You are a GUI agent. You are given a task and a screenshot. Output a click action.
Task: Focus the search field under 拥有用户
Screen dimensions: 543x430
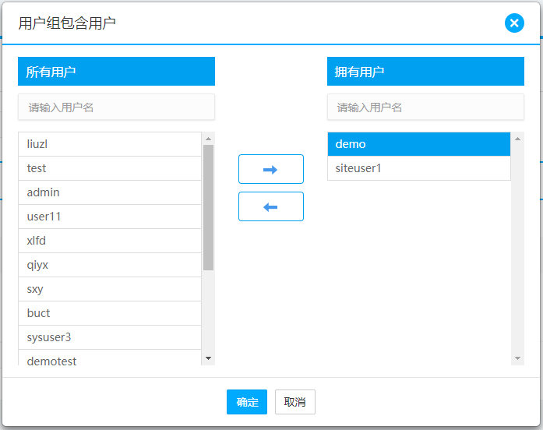425,107
